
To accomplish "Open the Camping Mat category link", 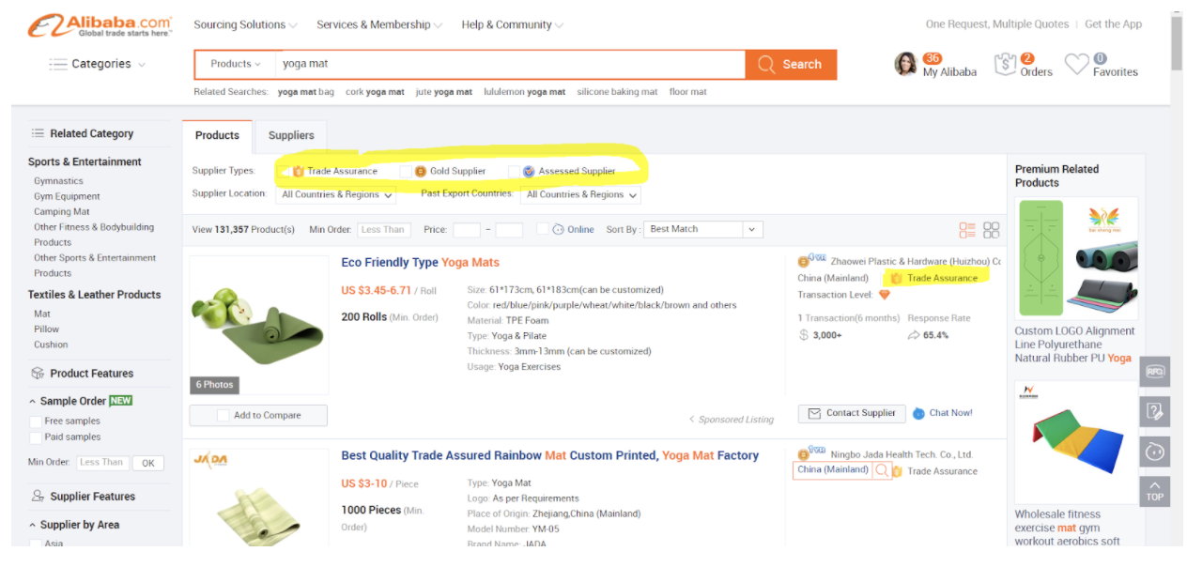I will (x=62, y=211).
